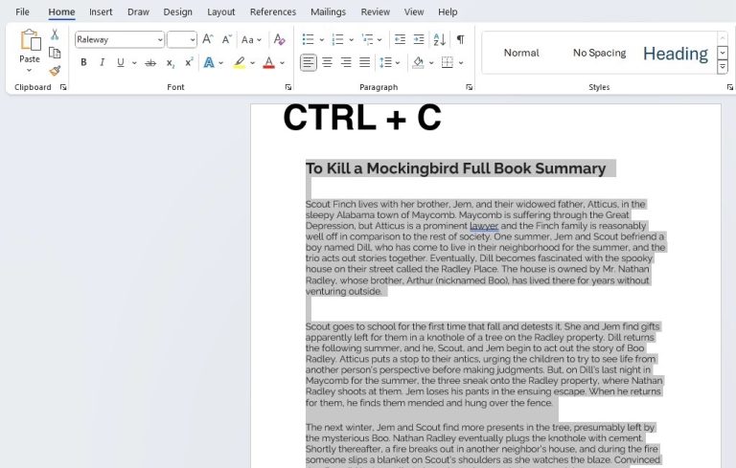
Task: Open the Insert ribbon tab
Action: (x=101, y=11)
